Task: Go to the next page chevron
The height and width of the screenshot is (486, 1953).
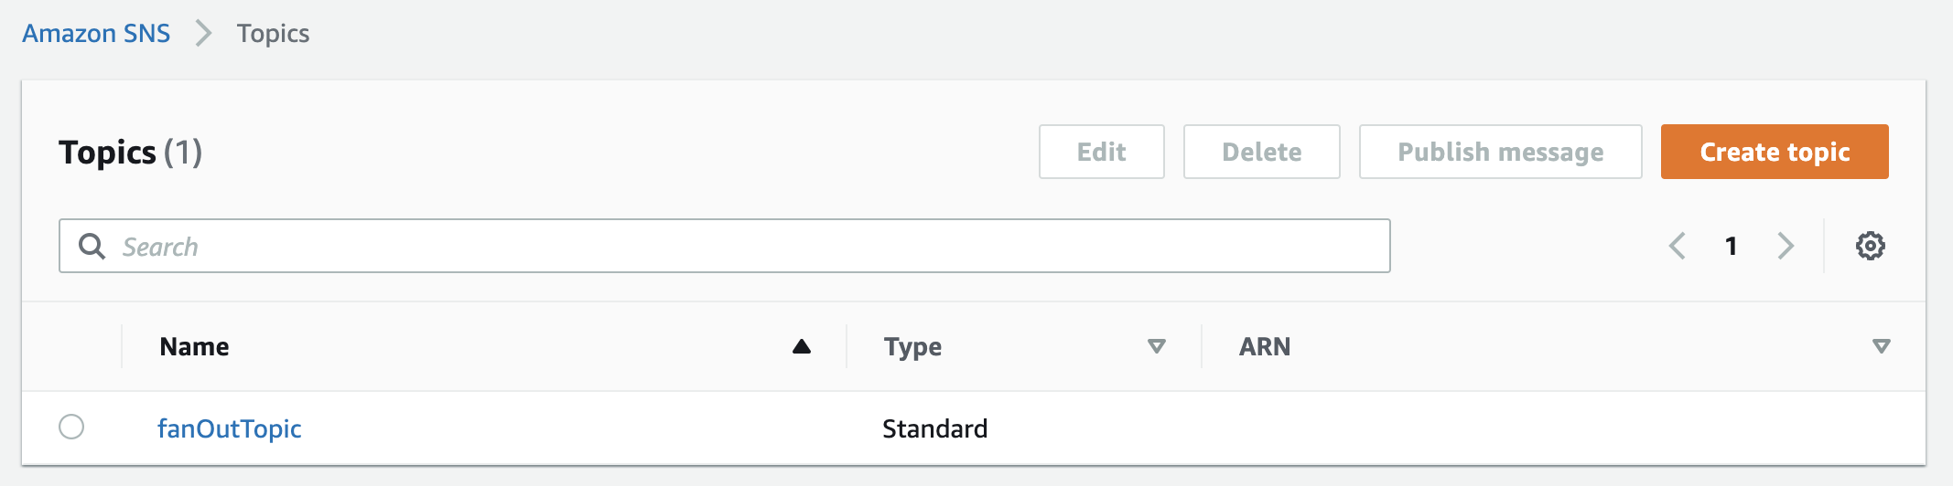Action: point(1786,246)
